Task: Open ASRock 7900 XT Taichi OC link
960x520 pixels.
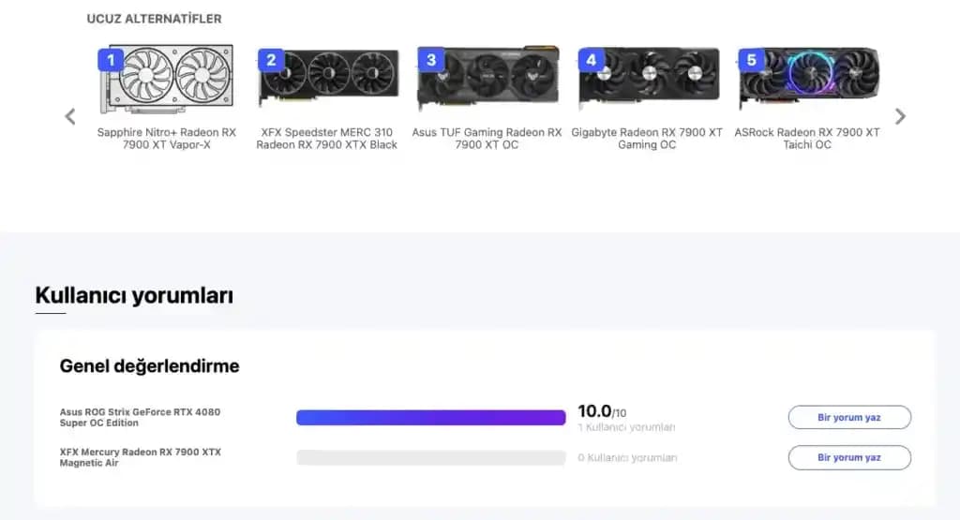Action: [x=807, y=139]
